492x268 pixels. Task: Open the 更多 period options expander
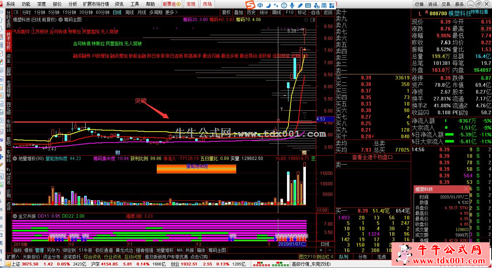click(x=171, y=12)
